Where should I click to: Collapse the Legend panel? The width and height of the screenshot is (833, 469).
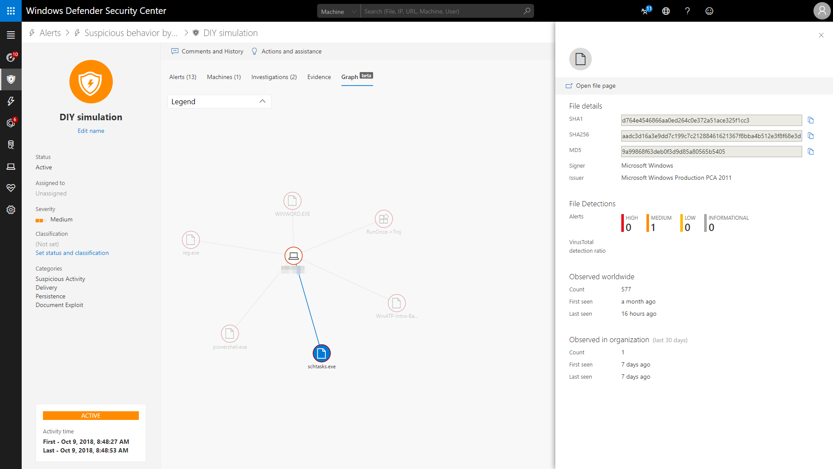(262, 101)
